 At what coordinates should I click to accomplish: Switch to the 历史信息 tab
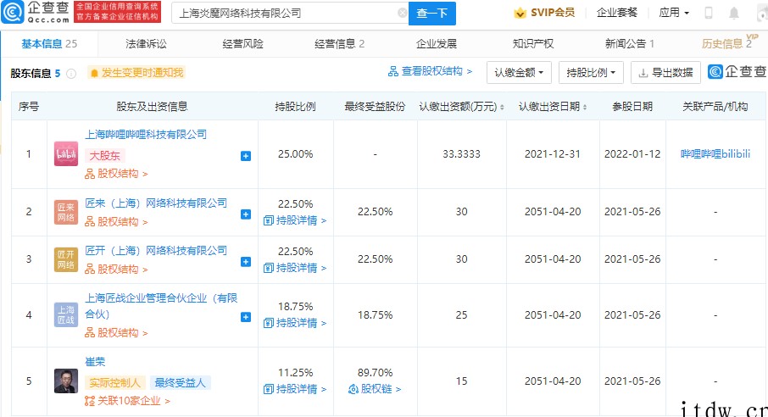pos(726,43)
